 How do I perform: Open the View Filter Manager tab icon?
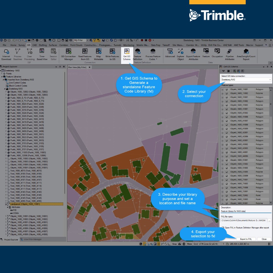tap(21, 239)
